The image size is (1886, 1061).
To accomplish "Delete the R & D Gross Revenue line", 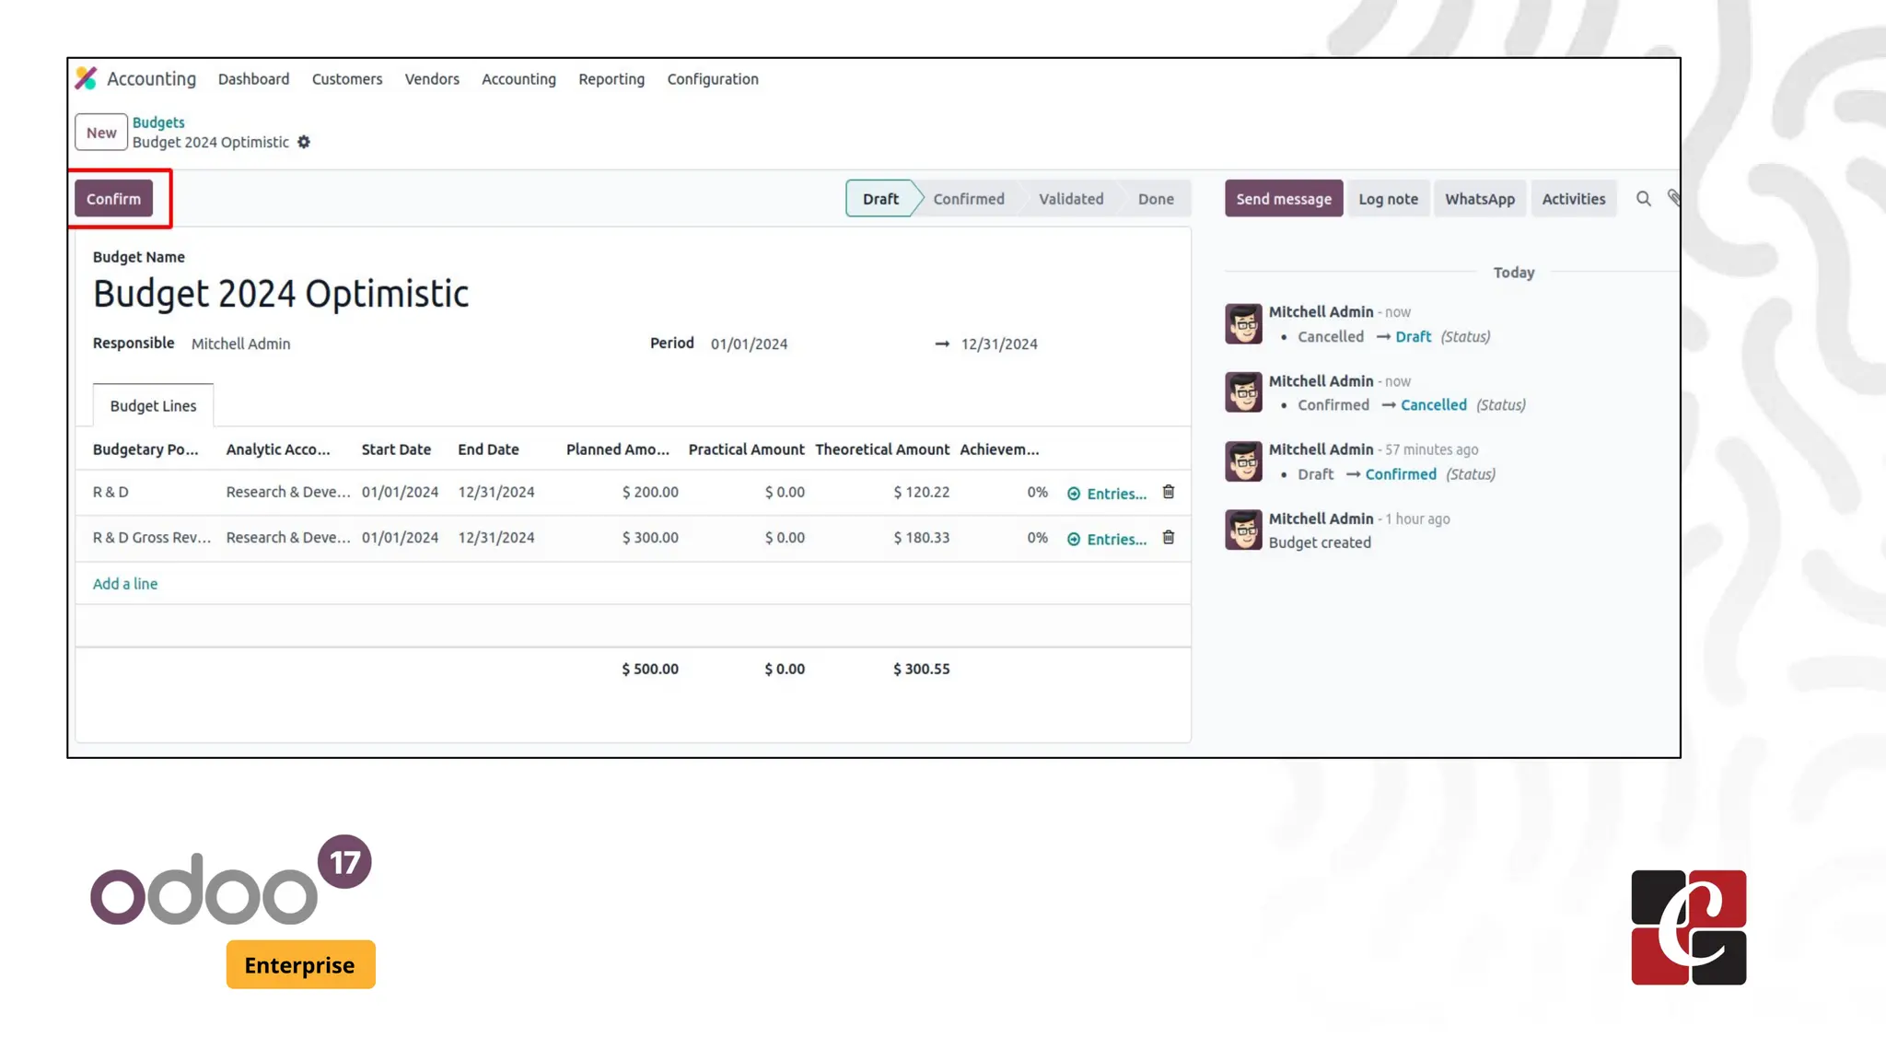I will tap(1168, 538).
